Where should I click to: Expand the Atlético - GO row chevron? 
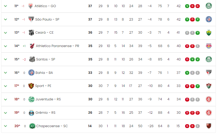(x=6, y=6)
